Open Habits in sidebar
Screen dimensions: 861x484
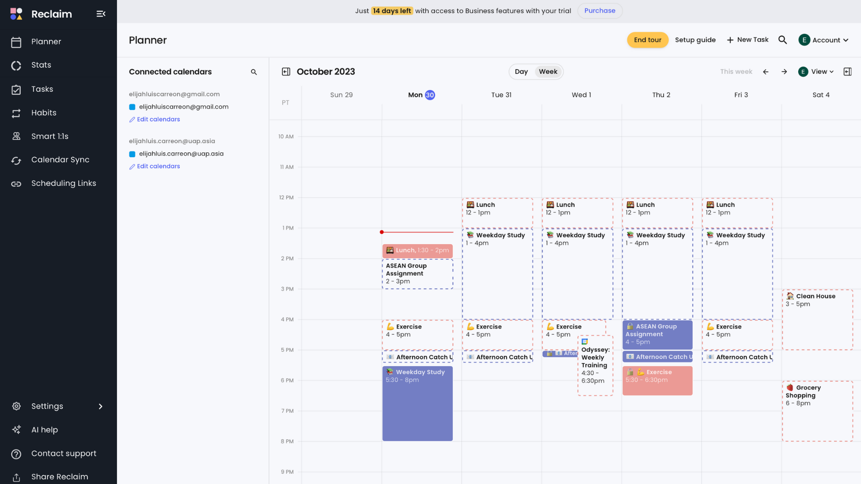(x=43, y=113)
